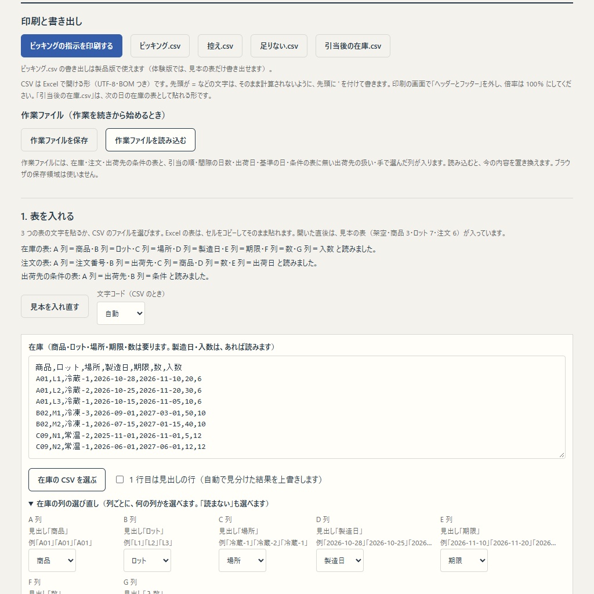Open the 文字コード dropdown set to 自動

(x=121, y=313)
